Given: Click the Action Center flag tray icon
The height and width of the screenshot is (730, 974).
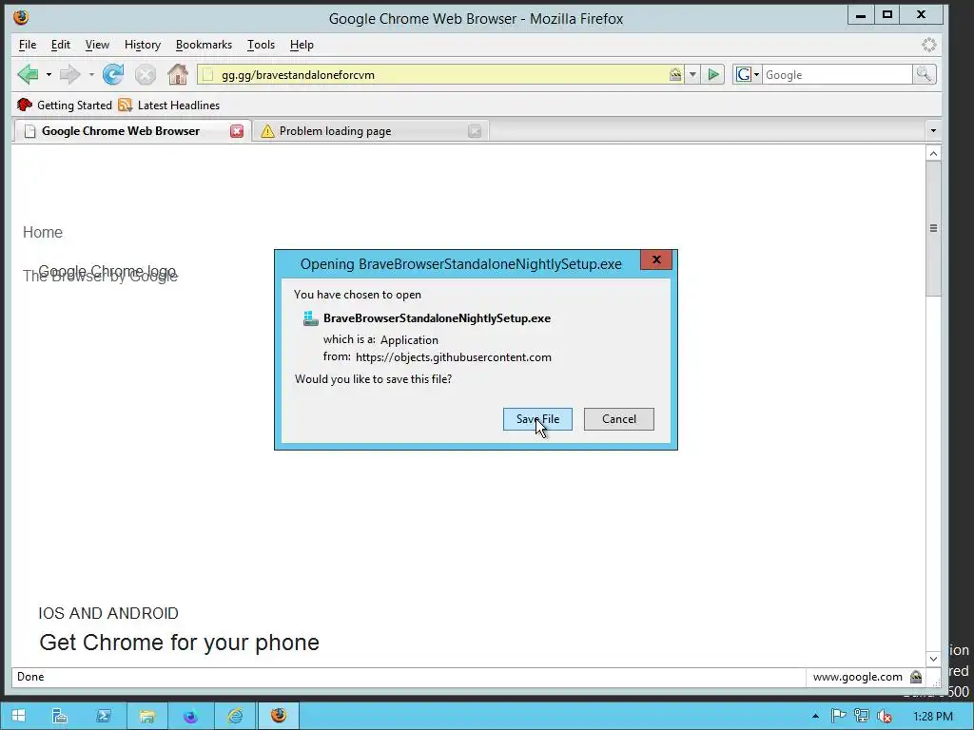Looking at the screenshot, I should pyautogui.click(x=838, y=716).
